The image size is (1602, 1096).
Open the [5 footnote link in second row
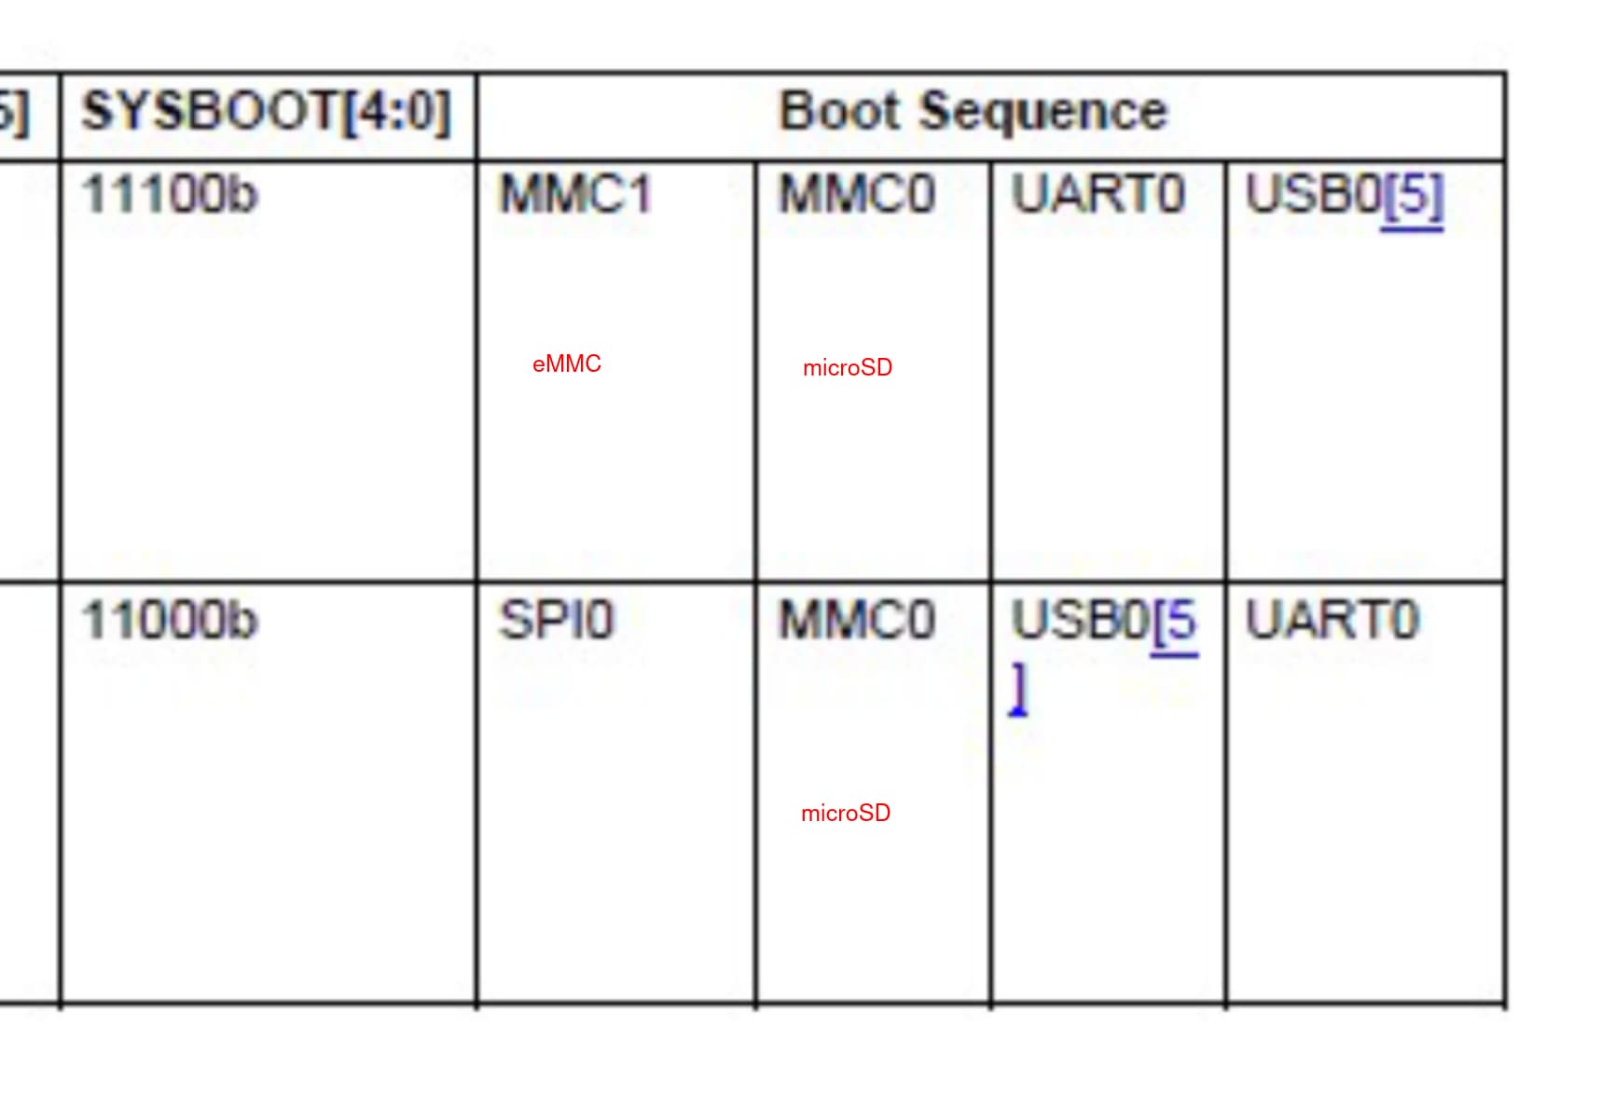click(x=1175, y=623)
